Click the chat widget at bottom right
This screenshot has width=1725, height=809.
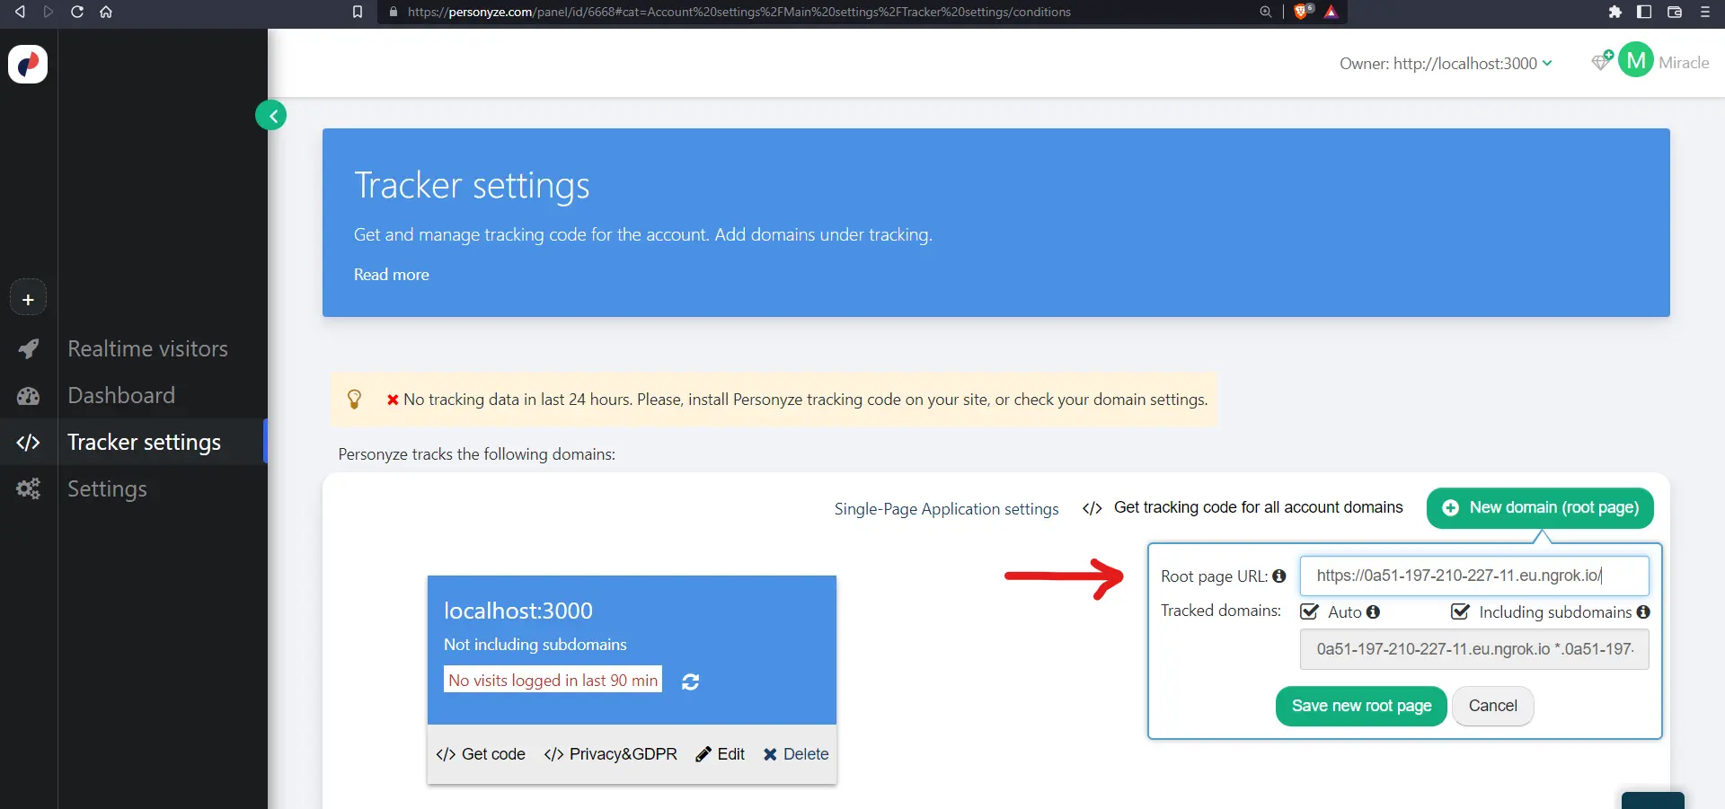[1653, 800]
